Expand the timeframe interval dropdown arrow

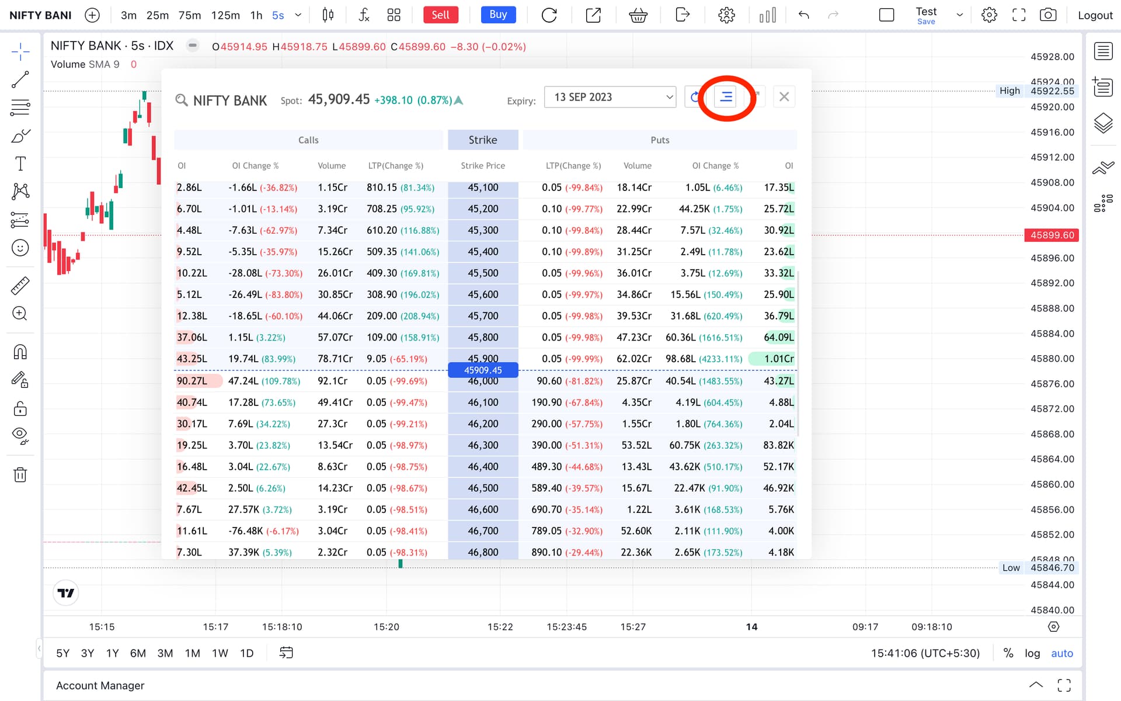pos(298,15)
